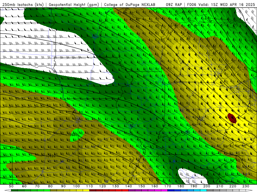The width and height of the screenshot is (257, 192).
Task: Click the '250mb Isotachs (kts)' title text
Action: (x=23, y=5)
